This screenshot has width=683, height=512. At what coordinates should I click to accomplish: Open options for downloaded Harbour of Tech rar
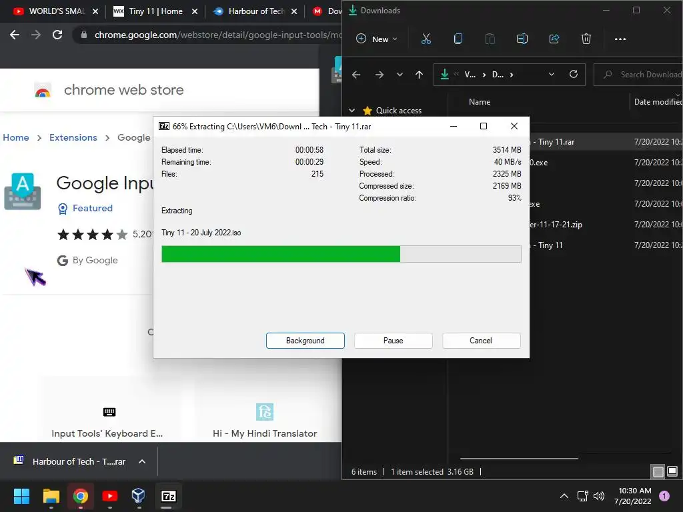pos(142,461)
